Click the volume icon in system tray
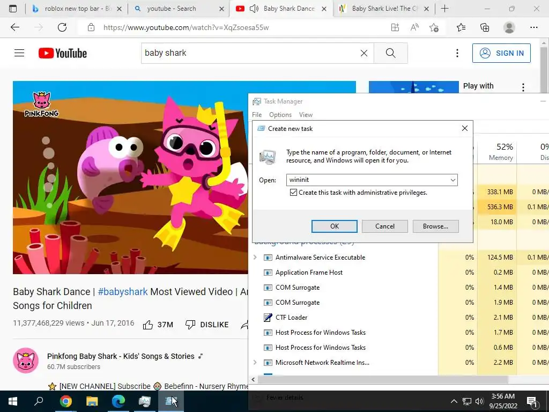 click(479, 401)
